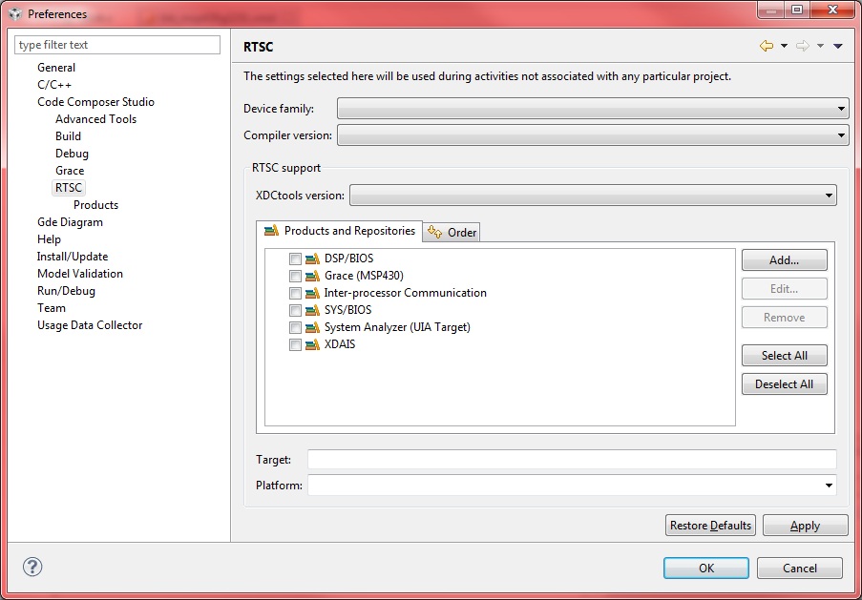Open Advanced Tools preferences page
The height and width of the screenshot is (600, 862).
click(95, 119)
